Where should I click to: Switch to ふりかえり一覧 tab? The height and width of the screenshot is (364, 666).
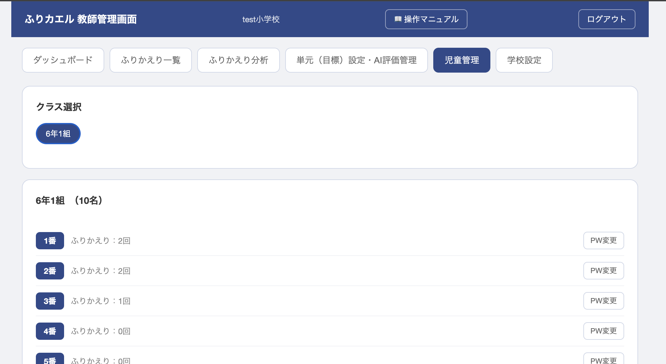click(151, 60)
